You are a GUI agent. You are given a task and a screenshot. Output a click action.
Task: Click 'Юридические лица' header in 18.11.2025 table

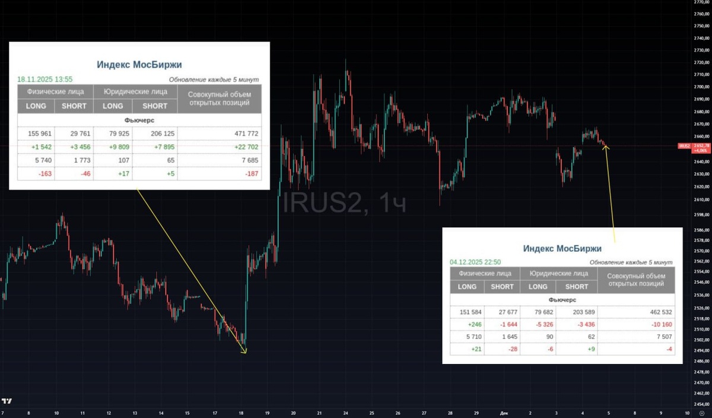[x=135, y=91]
